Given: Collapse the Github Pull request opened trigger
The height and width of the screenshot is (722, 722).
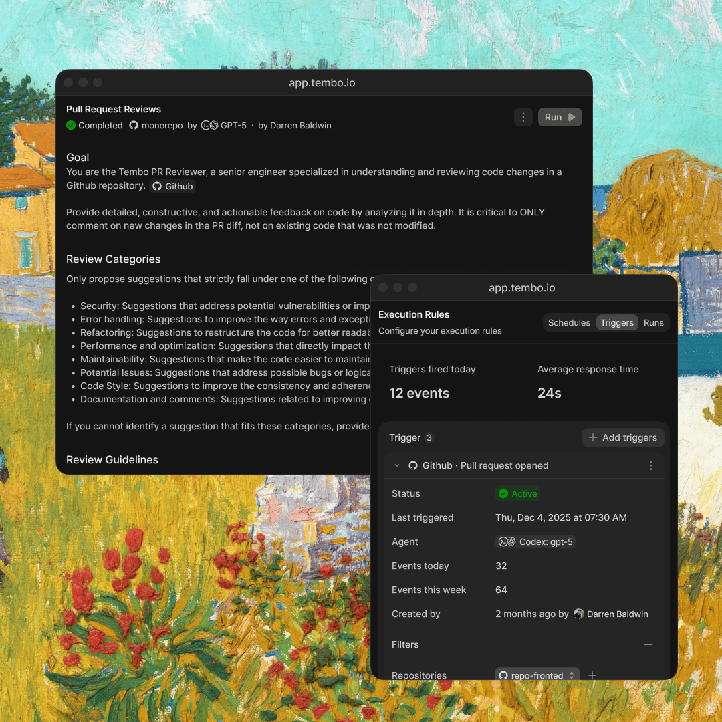Looking at the screenshot, I should point(397,465).
